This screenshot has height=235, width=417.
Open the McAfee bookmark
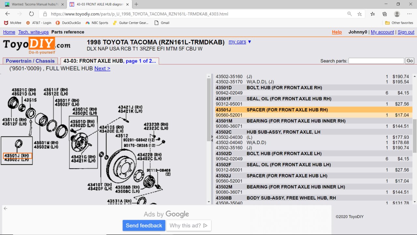[x=12, y=23]
